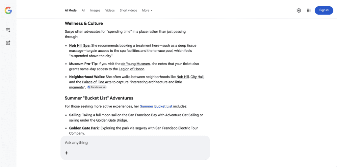Viewport: 337px width, 167px height.
Task: Select the AI Mode tab
Action: tap(71, 10)
